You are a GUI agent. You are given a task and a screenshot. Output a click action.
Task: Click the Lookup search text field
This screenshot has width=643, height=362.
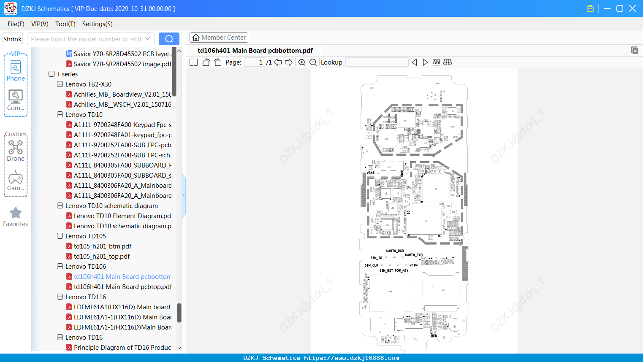(x=377, y=62)
